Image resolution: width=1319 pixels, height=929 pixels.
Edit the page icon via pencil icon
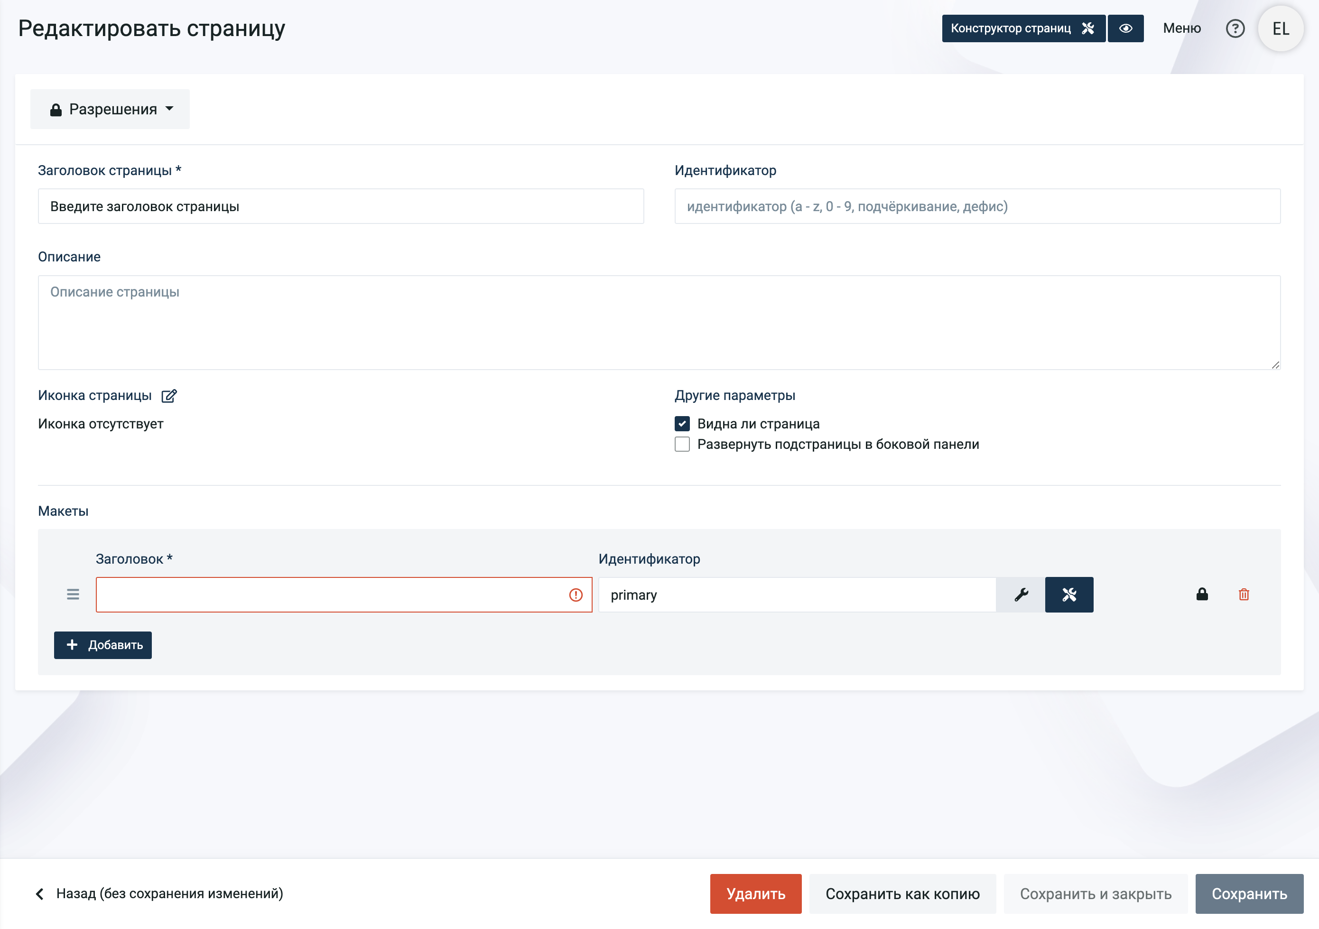click(169, 396)
